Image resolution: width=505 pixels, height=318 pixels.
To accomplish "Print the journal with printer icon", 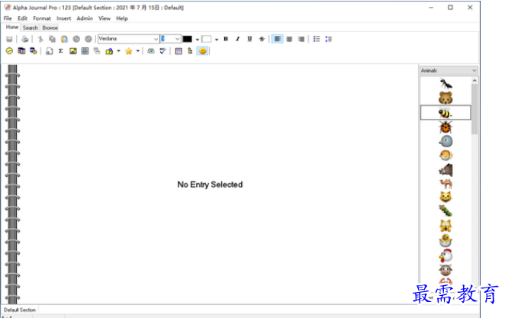I will click(25, 39).
